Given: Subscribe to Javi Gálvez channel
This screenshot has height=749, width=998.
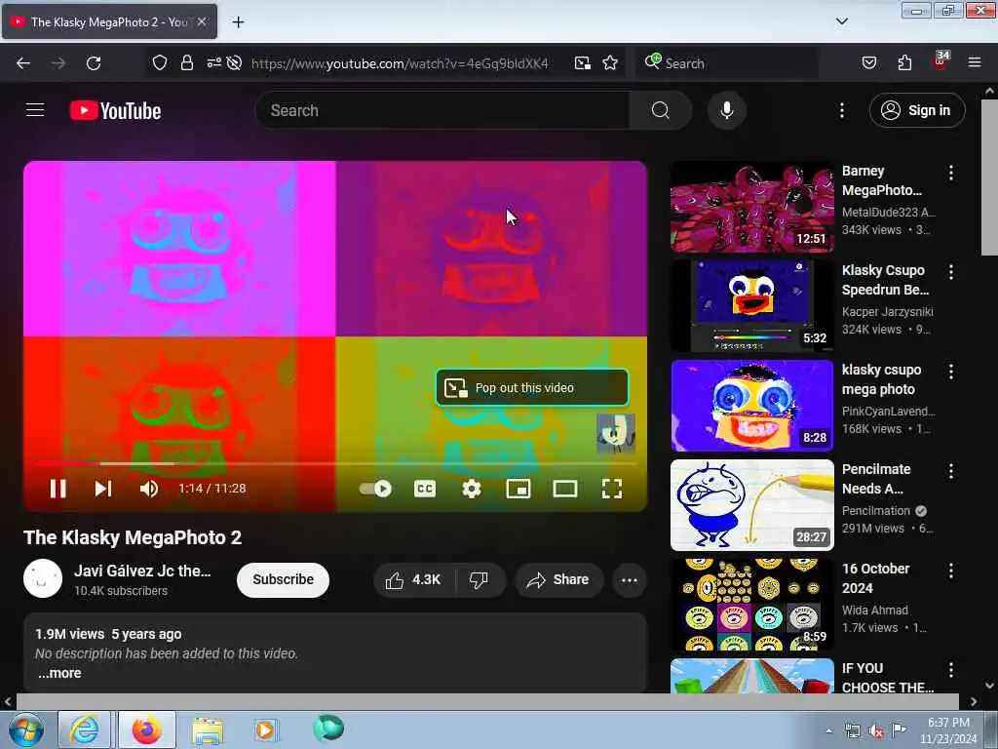Looking at the screenshot, I should click(x=284, y=579).
